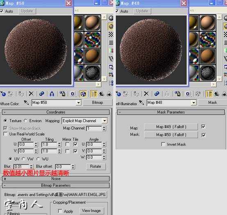Click the Blur value input field
Screen dimensions: 227x215
tap(22, 167)
